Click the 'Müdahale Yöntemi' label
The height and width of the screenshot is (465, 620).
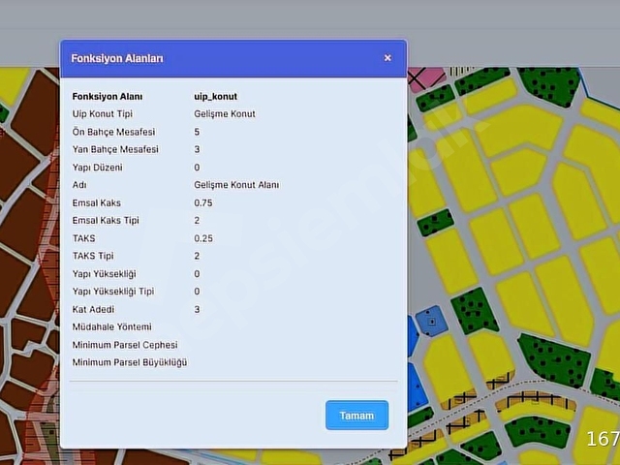112,327
